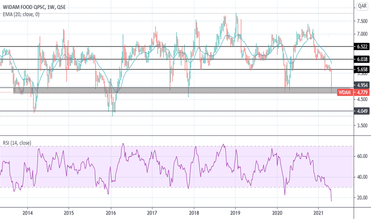Click the 7.500 price axis value
The height and width of the screenshot is (219, 371).
point(362,22)
